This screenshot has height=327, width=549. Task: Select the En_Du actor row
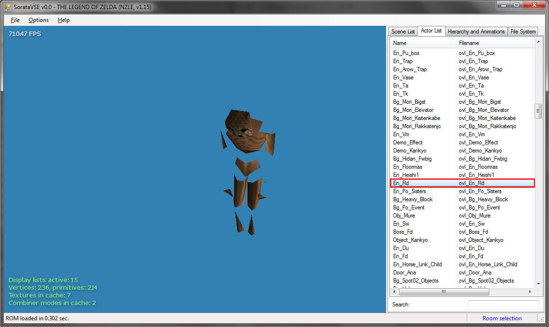[x=462, y=248]
